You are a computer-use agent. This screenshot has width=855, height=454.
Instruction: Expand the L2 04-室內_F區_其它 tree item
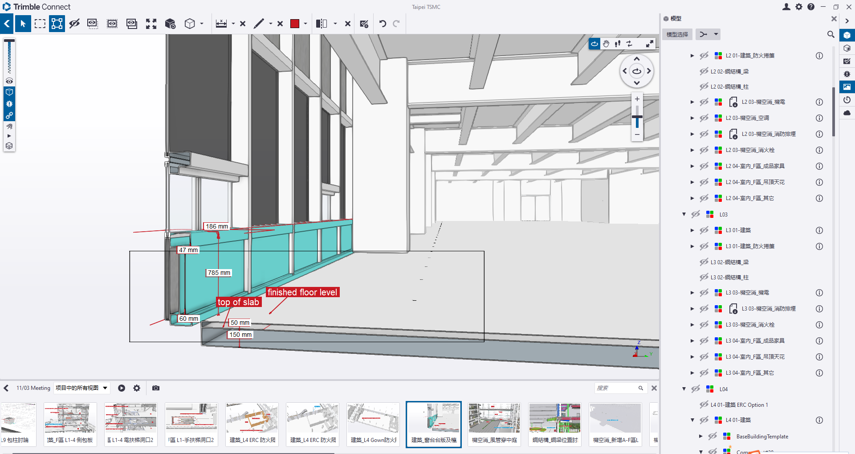click(x=692, y=198)
